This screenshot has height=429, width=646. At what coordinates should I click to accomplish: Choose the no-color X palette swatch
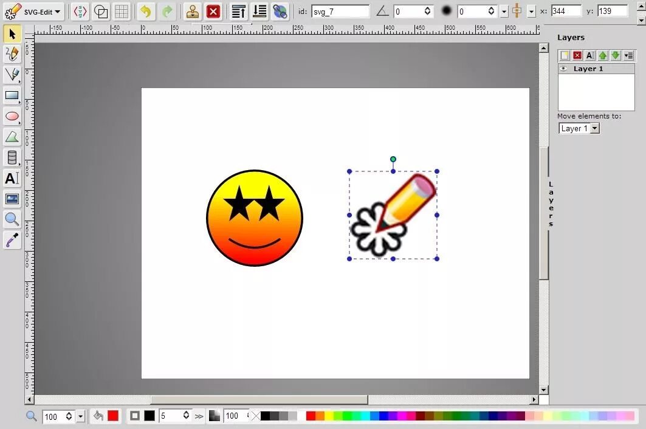(256, 416)
